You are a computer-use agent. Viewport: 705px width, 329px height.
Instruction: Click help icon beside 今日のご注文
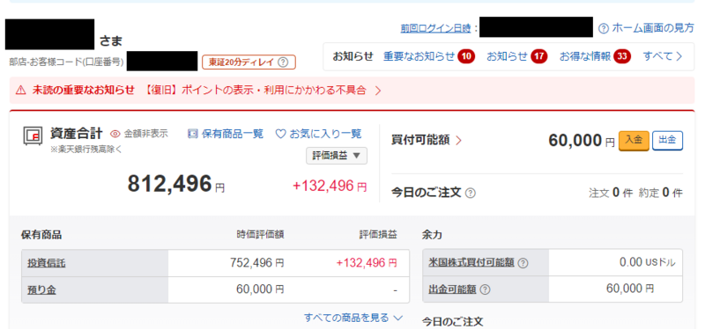coord(471,194)
